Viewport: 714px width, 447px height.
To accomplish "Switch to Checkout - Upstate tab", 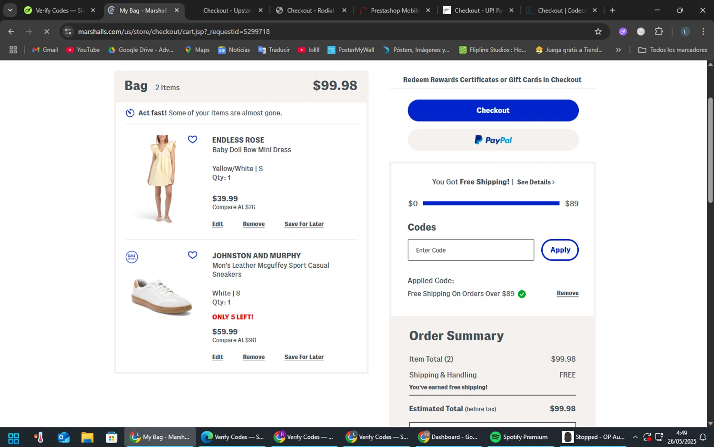I will 227,10.
